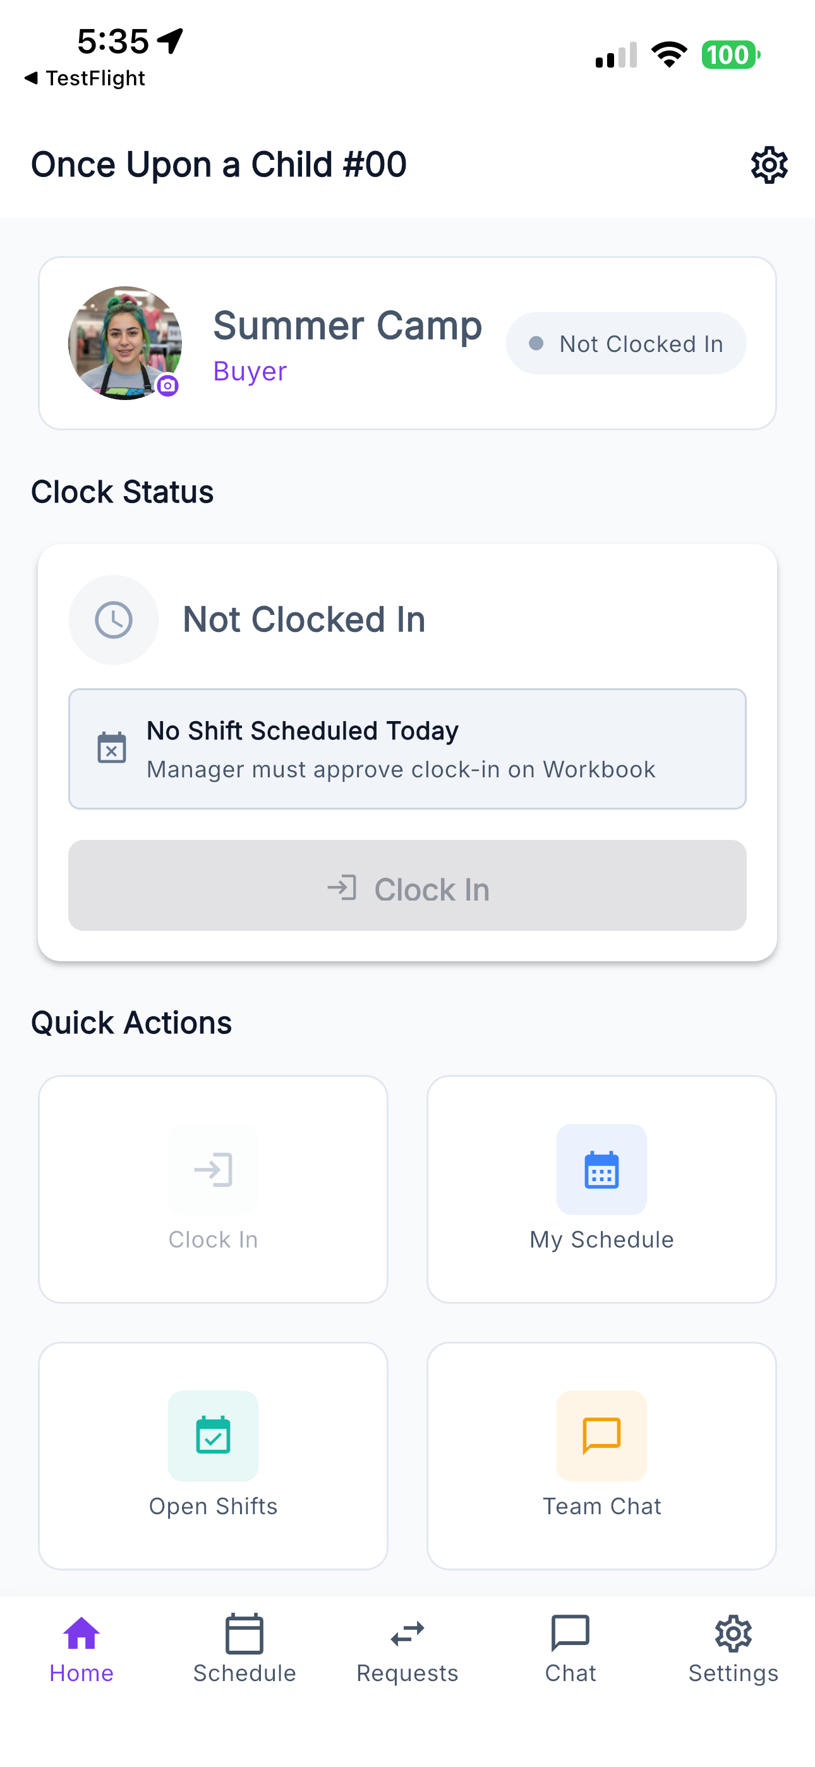815x1767 pixels.
Task: Open the Open Shifts quick action
Action: (x=213, y=1455)
